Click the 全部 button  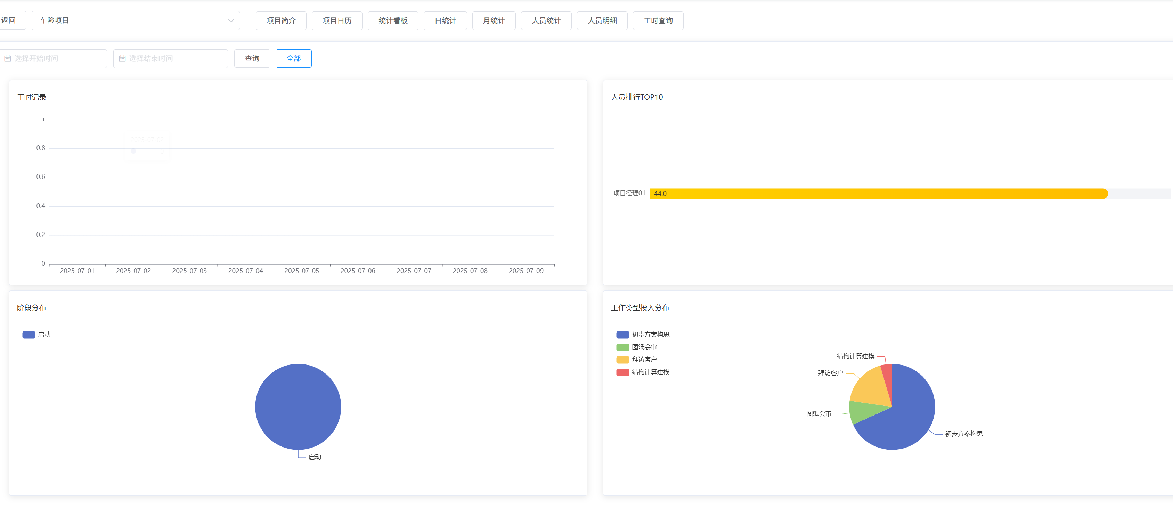click(293, 59)
